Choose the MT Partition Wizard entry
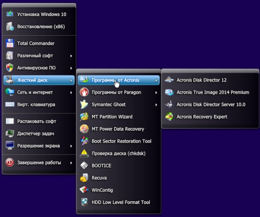The width and height of the screenshot is (260, 217). coord(119,117)
